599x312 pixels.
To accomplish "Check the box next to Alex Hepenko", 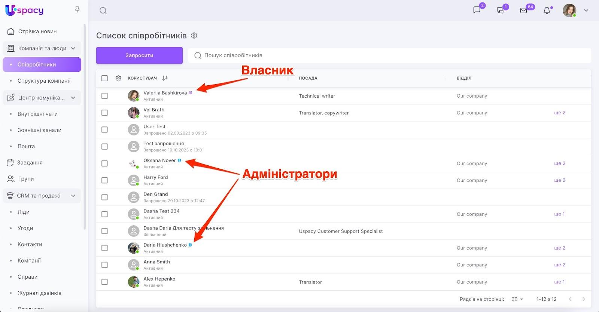I will tap(104, 282).
